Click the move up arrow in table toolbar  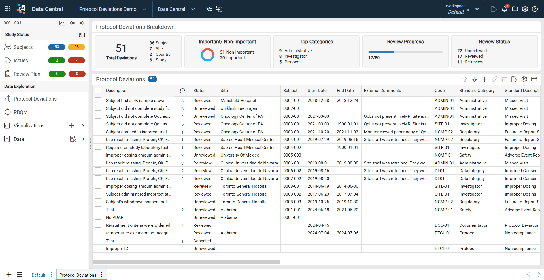tap(465, 79)
